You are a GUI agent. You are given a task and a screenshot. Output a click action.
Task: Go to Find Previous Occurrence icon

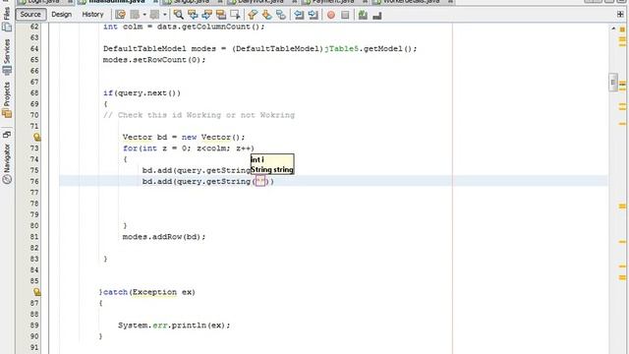click(x=193, y=15)
